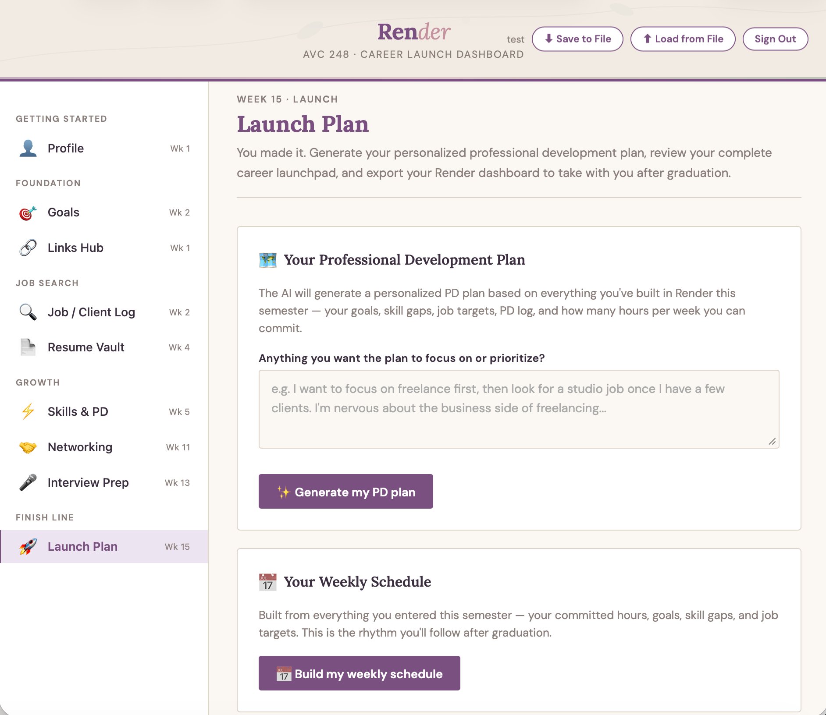
Task: Click the Resume Vault document icon
Action: 28,347
